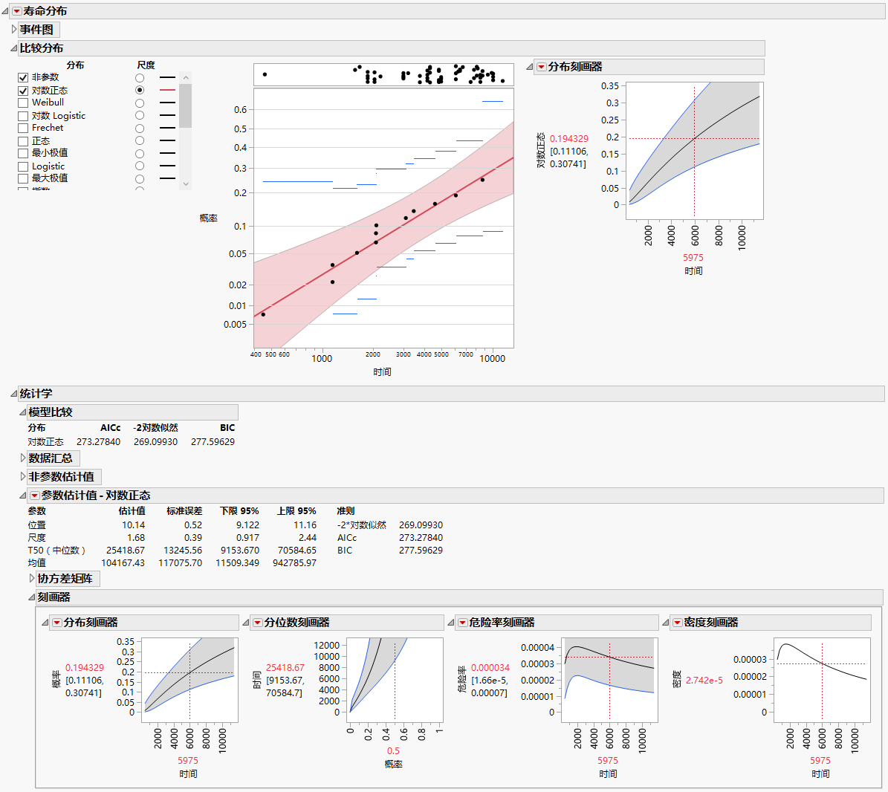
Task: Click the 5975 time value in top profiler
Action: [693, 258]
